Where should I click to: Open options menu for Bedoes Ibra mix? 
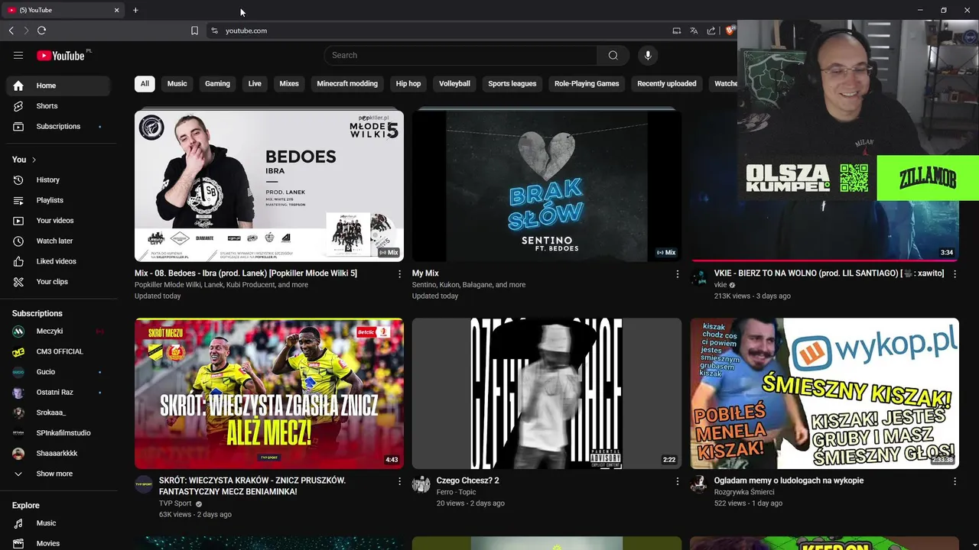tap(399, 273)
